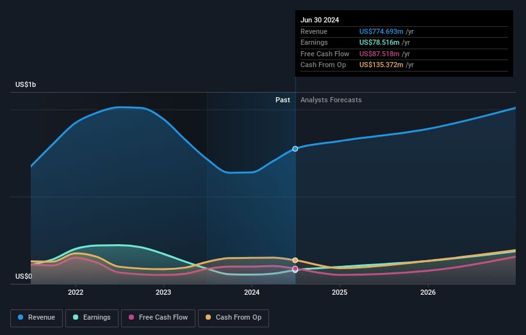This screenshot has width=526, height=335.
Task: Select the Cash From Op data point marker
Action: 295,260
